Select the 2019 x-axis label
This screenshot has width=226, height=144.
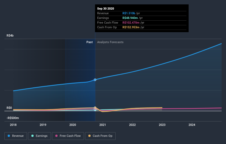[x=43, y=125]
